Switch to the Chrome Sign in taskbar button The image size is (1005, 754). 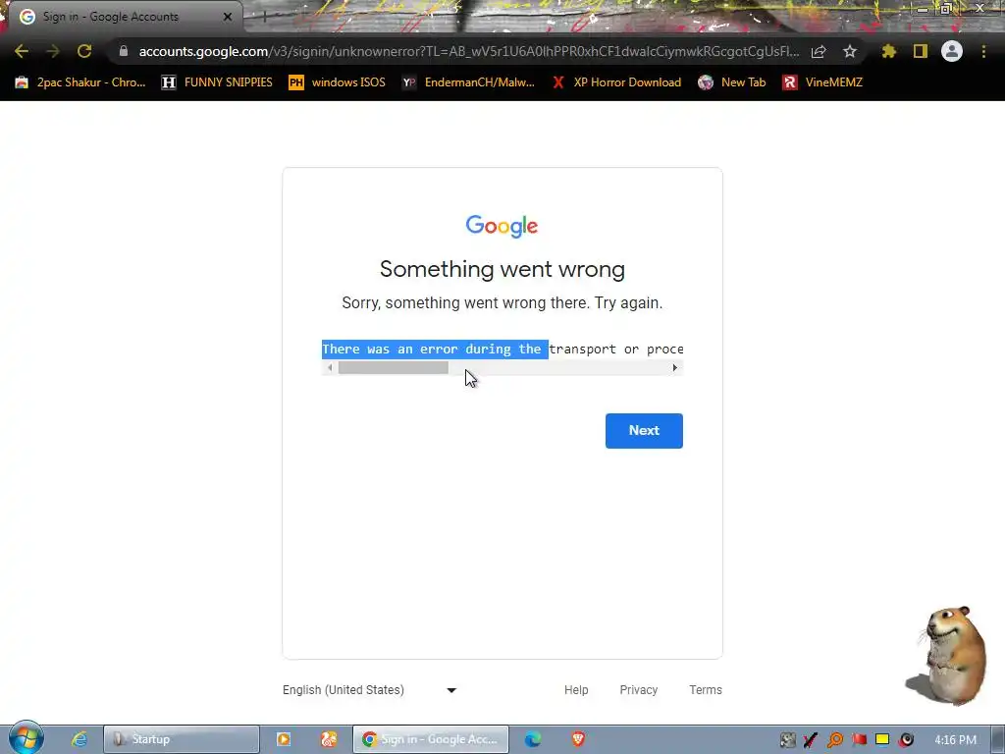click(431, 739)
